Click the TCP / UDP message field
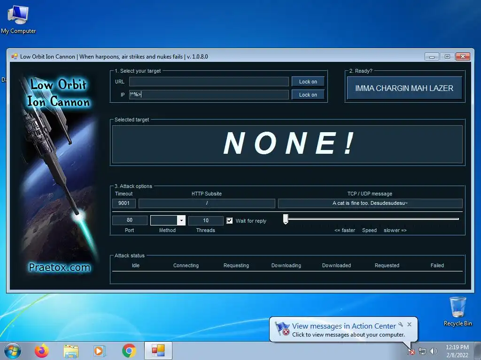This screenshot has width=481, height=360. point(370,203)
